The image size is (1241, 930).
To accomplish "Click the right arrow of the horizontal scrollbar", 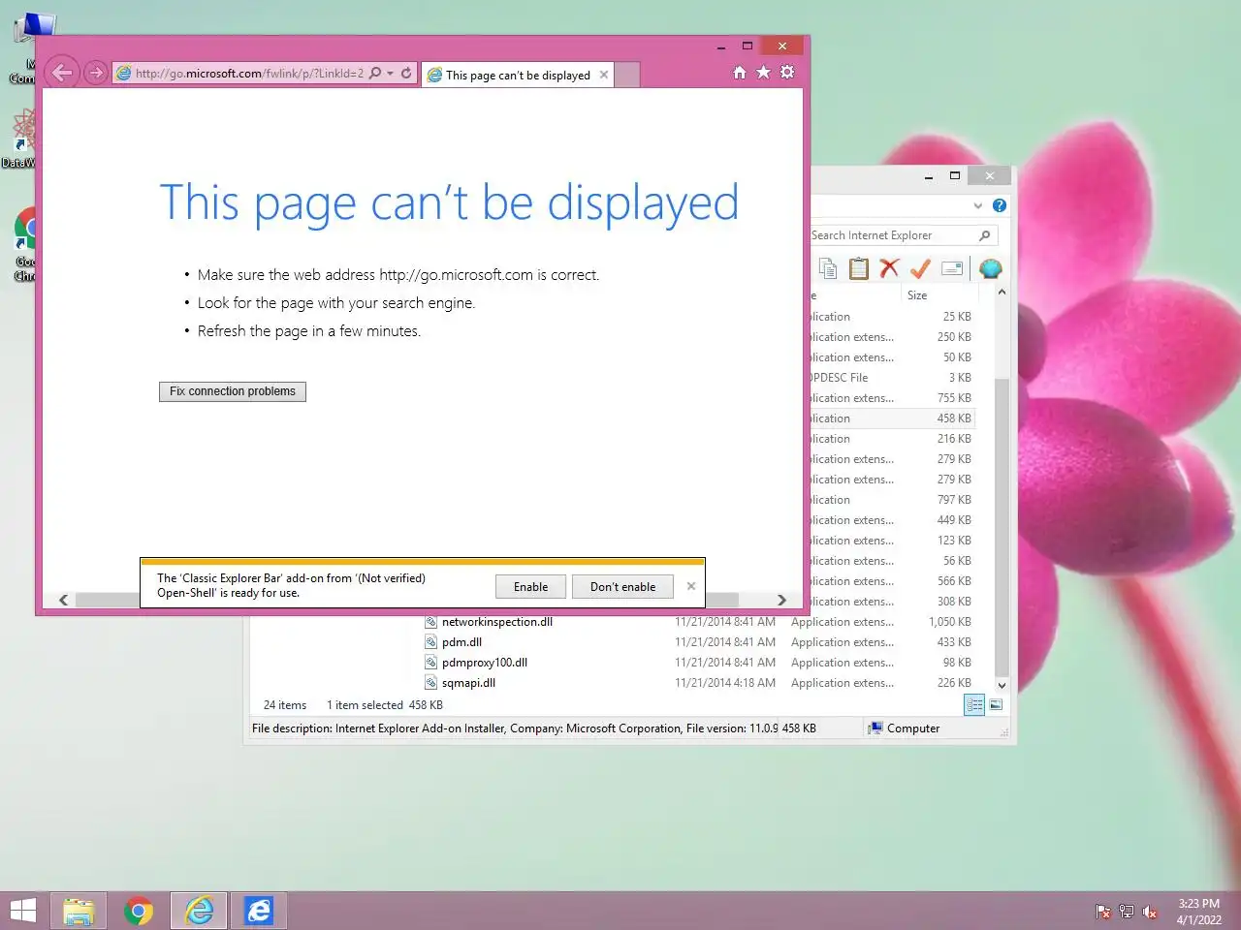I will [781, 600].
